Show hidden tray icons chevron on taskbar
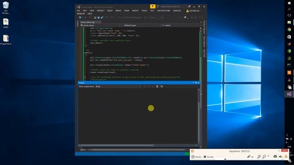This screenshot has width=294, height=165. [x=287, y=135]
